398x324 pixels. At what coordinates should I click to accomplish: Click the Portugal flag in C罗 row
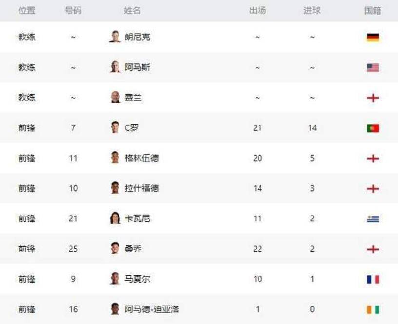[x=373, y=128]
